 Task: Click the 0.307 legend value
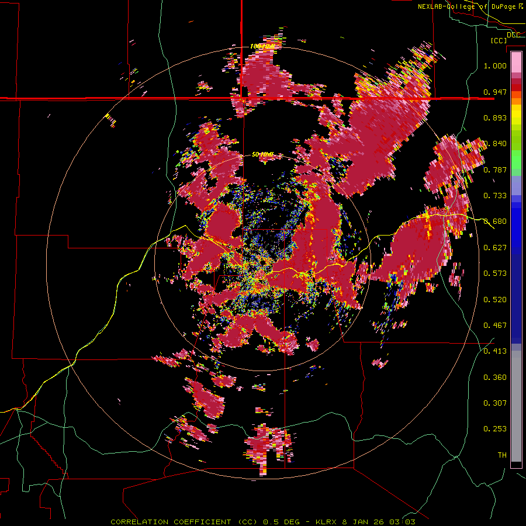coord(495,403)
